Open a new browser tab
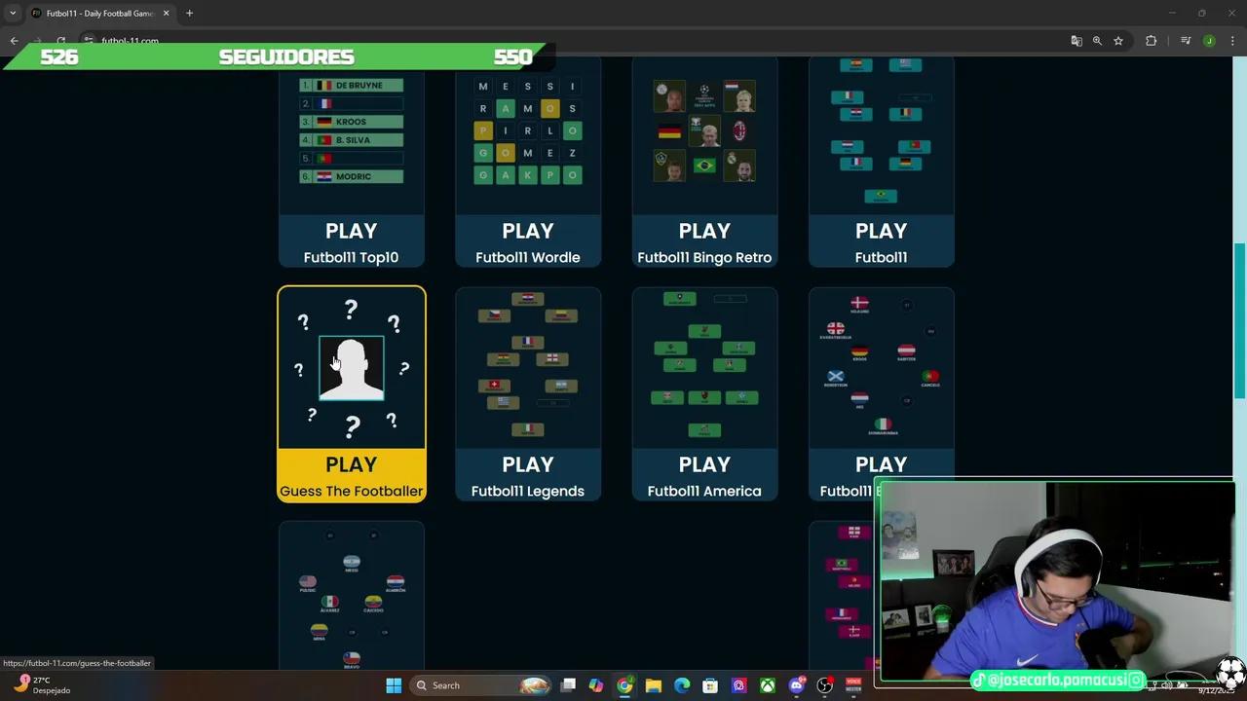Screen dimensions: 1247x701 [x=189, y=14]
